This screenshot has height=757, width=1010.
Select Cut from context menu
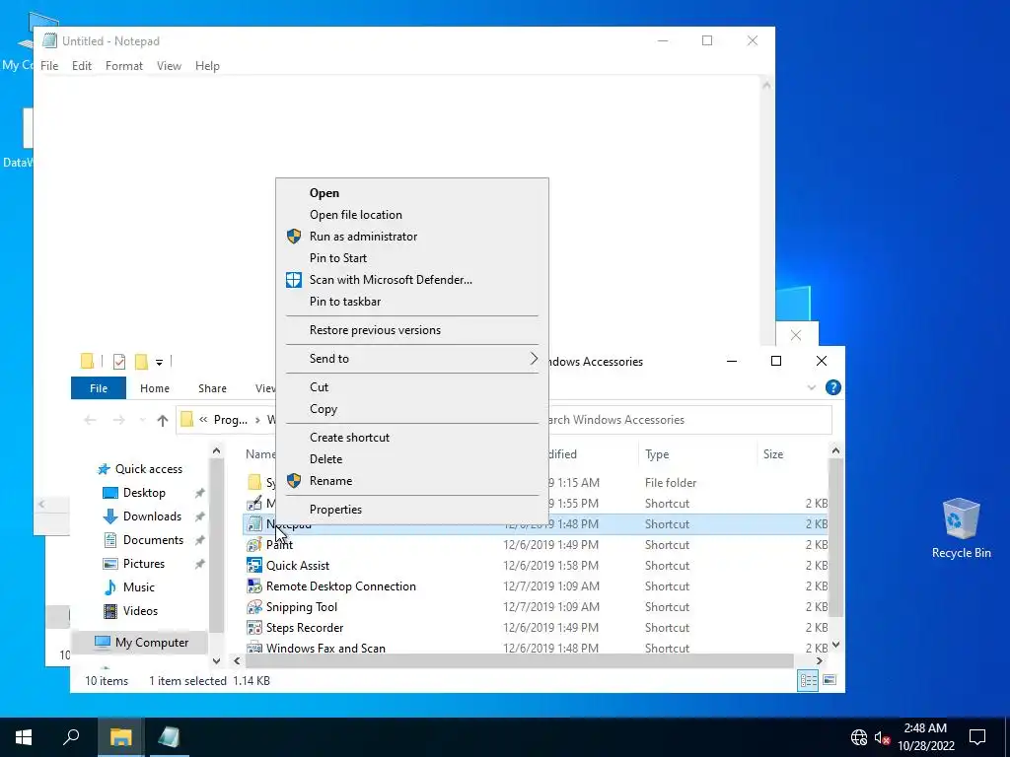tap(319, 387)
